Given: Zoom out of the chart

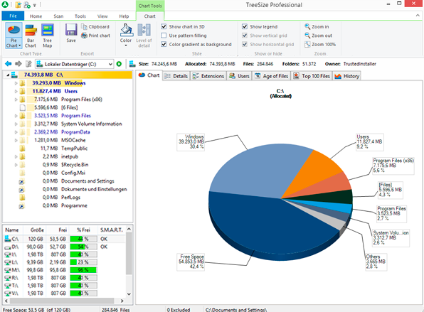Looking at the screenshot, I should click(x=318, y=36).
